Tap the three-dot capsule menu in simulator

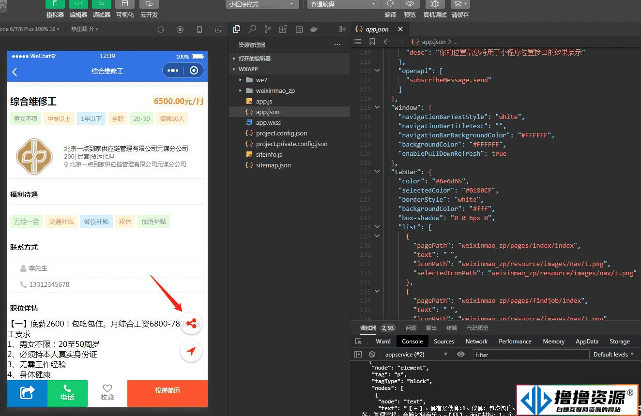point(173,71)
